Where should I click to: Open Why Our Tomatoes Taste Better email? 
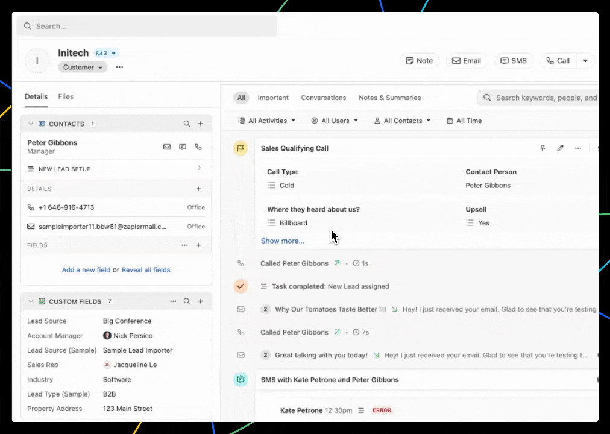click(326, 310)
